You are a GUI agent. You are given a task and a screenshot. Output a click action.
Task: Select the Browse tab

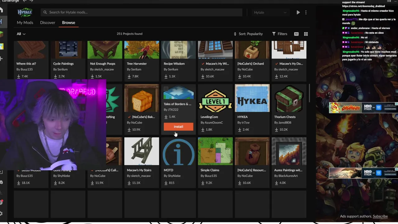(x=68, y=22)
